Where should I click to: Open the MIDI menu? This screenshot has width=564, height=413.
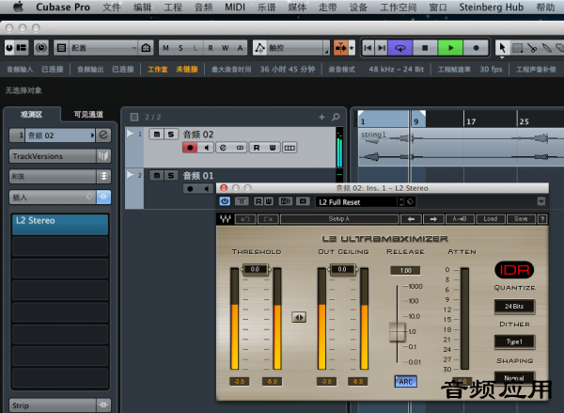point(234,7)
